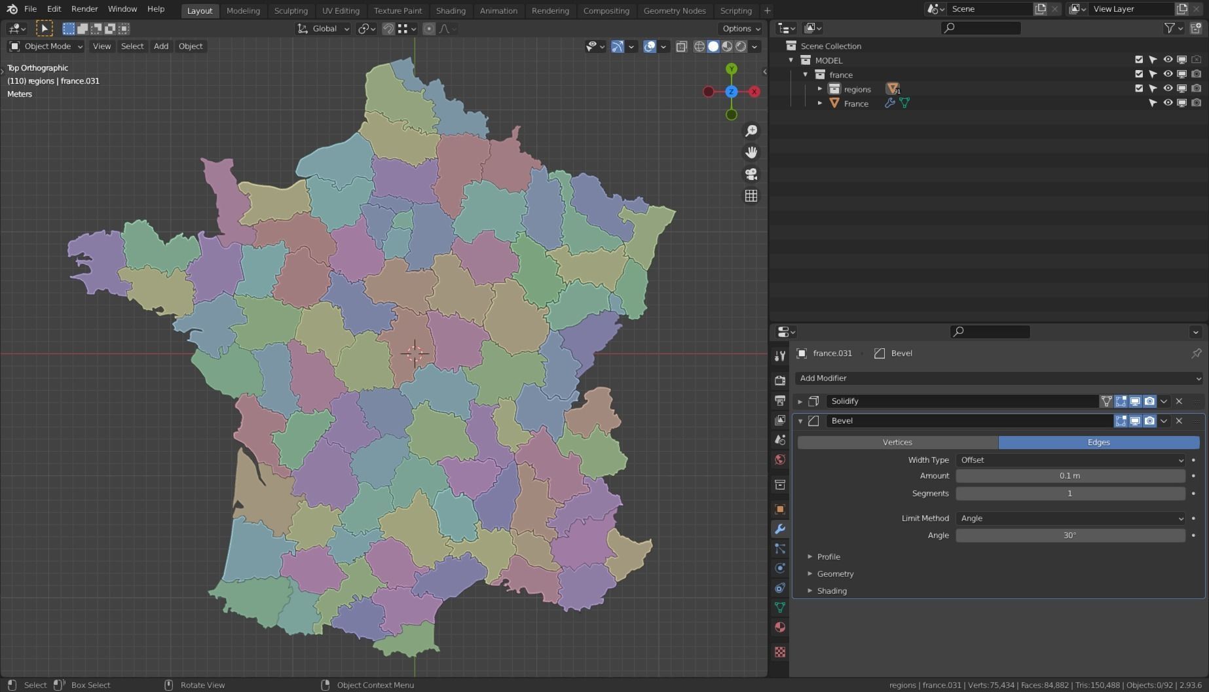1209x692 pixels.
Task: Toggle X-ray view in viewport header
Action: click(x=681, y=46)
